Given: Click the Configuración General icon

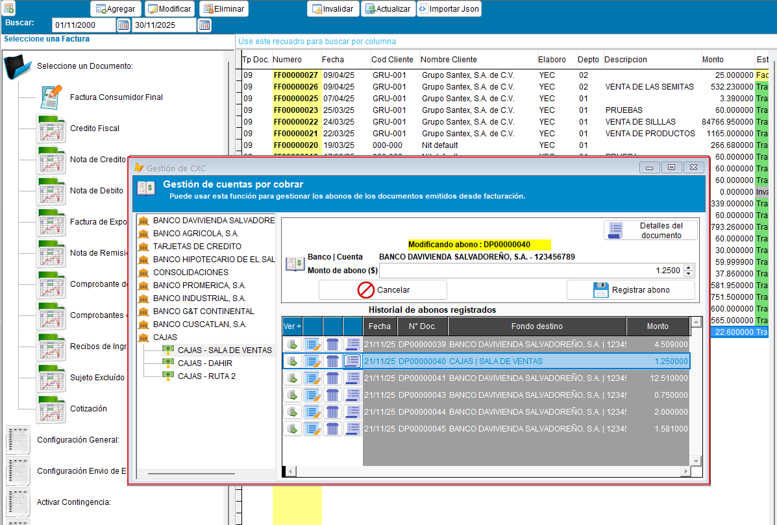Looking at the screenshot, I should [18, 440].
